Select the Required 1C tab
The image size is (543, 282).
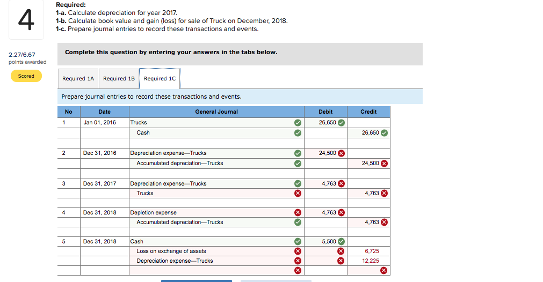pos(160,78)
